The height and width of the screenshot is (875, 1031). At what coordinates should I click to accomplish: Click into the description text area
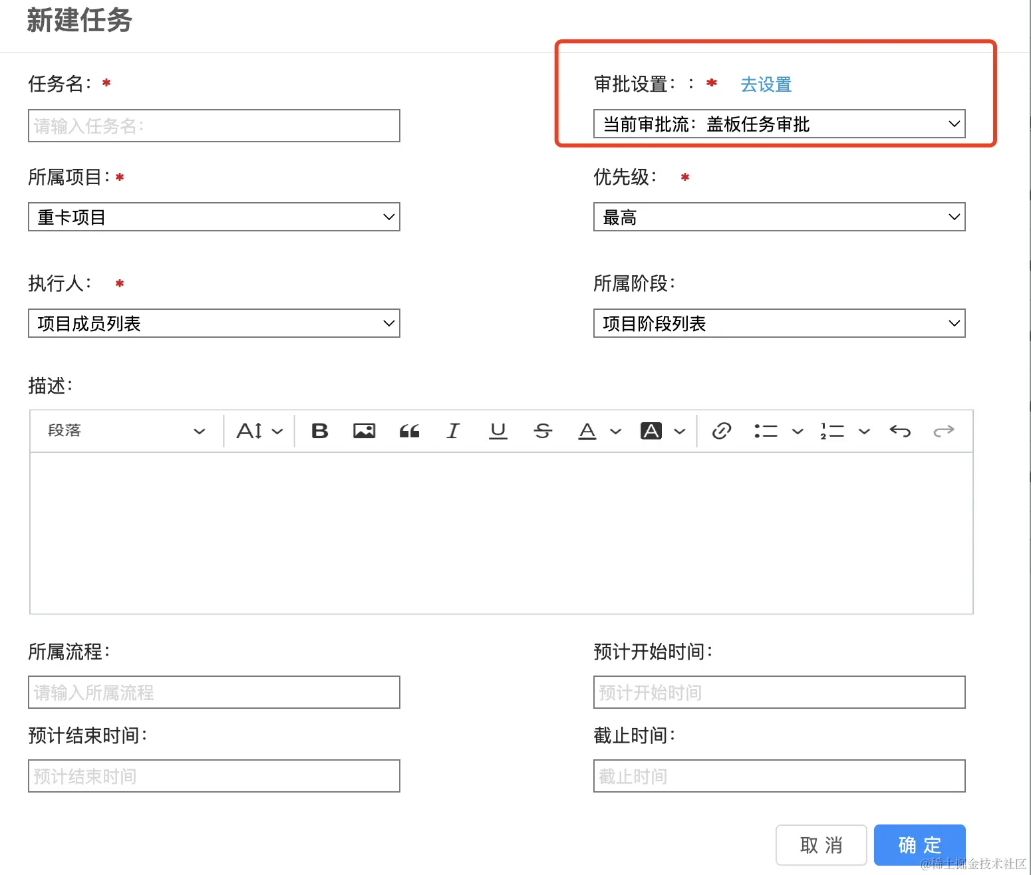coord(502,533)
